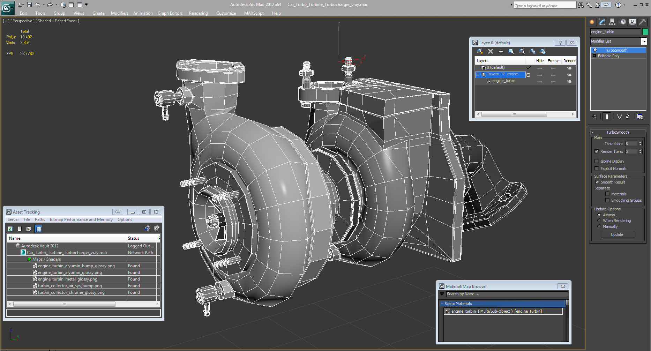Image resolution: width=651 pixels, height=351 pixels.
Task: Enable Isoline Display checkbox
Action: (597, 161)
